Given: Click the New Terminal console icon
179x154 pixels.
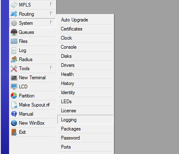Looking at the screenshot, I should click(14, 78).
